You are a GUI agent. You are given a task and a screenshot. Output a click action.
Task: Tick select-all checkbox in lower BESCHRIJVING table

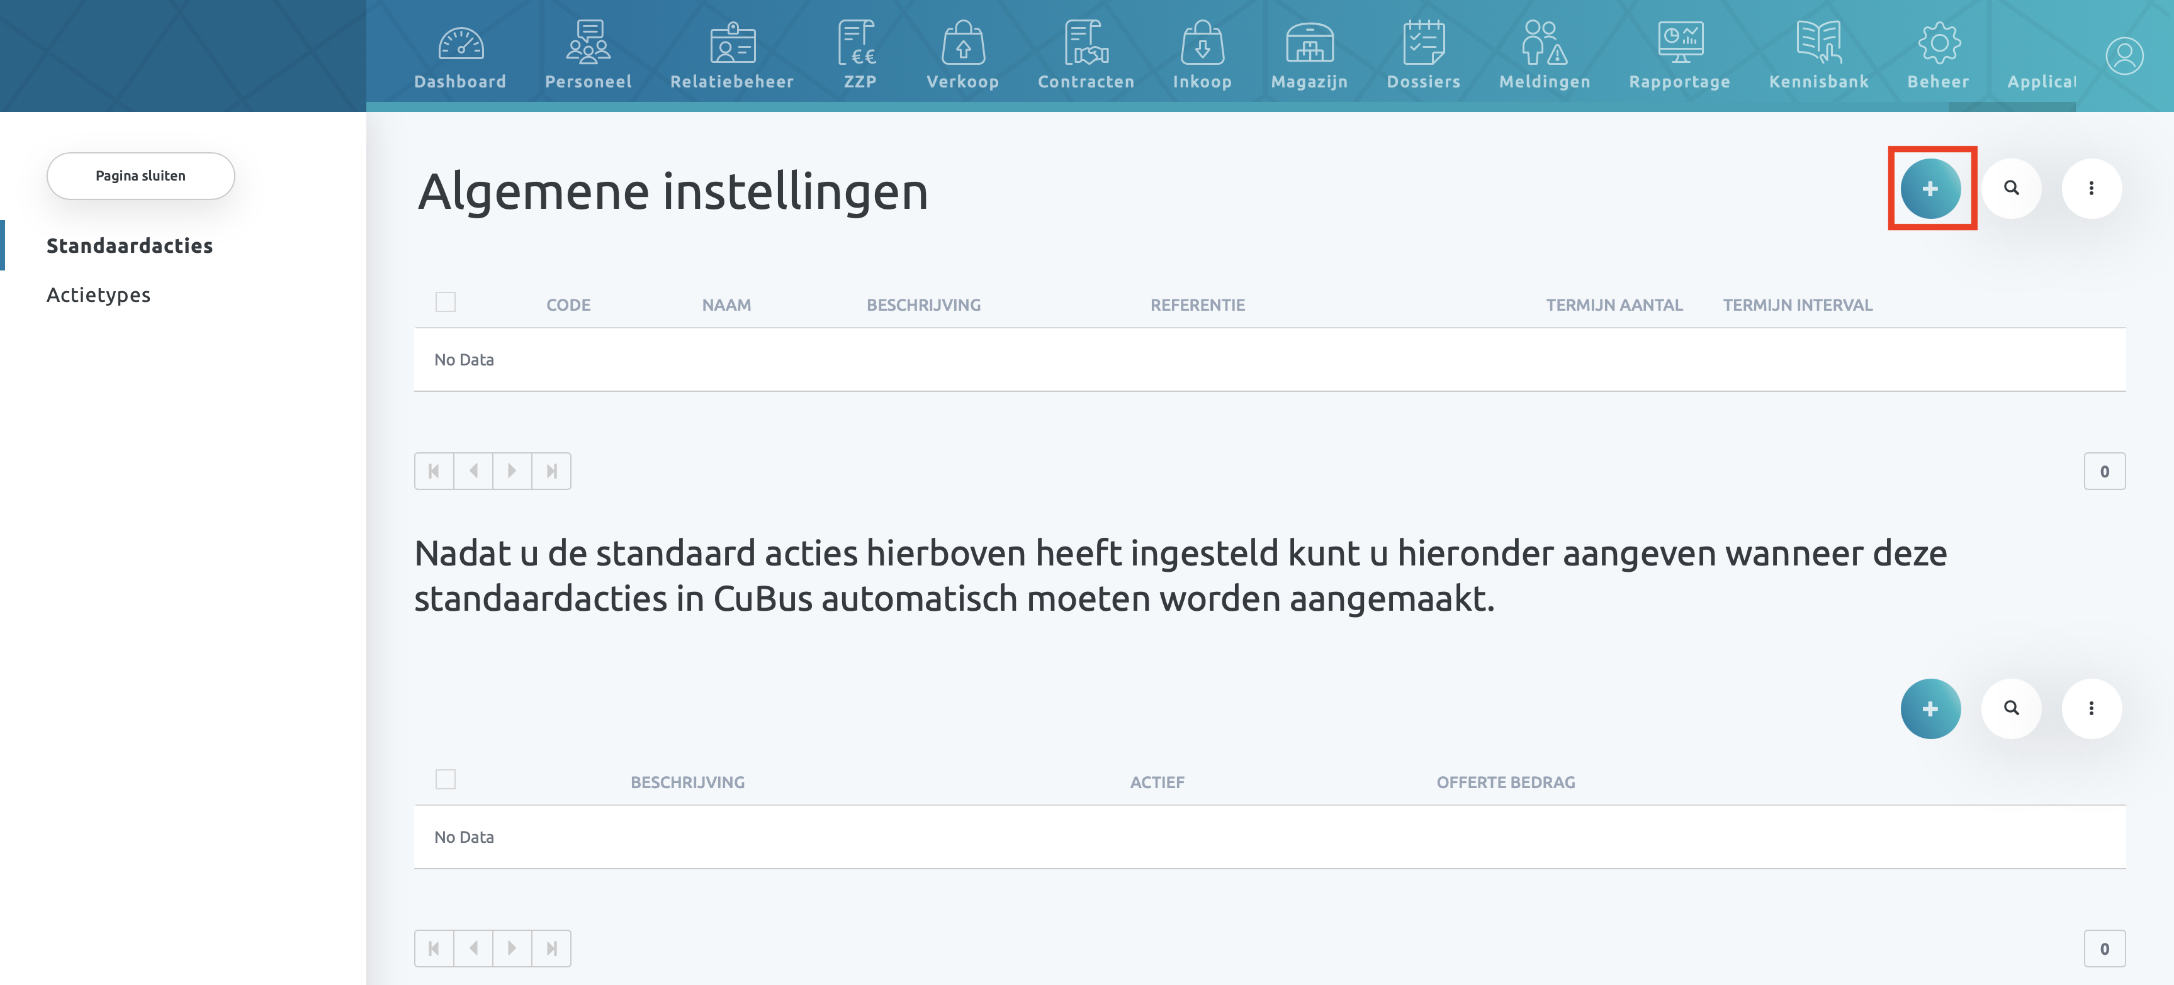(x=446, y=779)
